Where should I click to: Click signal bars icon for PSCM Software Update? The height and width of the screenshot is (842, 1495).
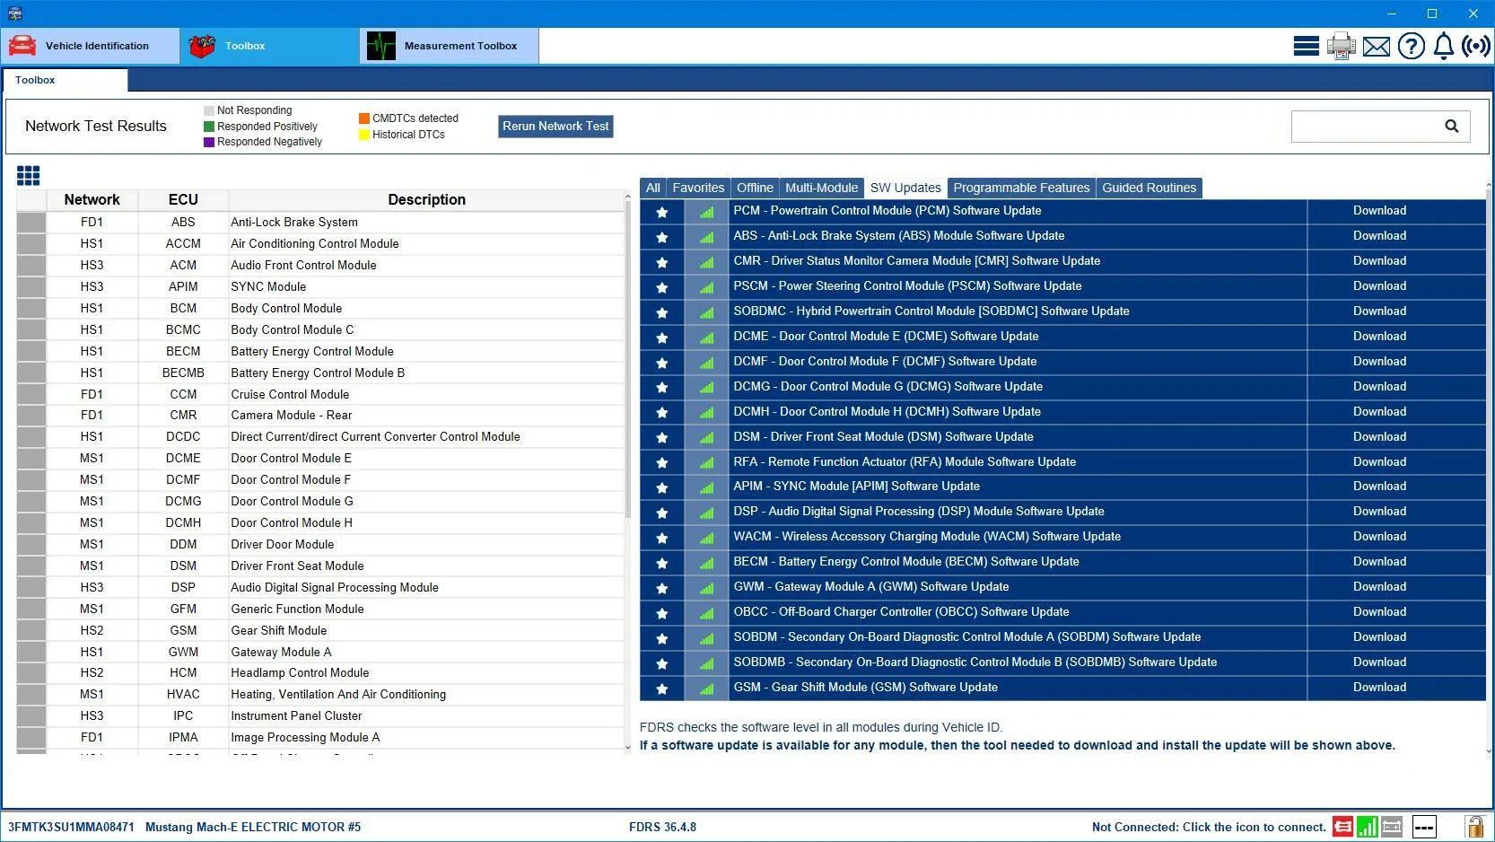707,287
